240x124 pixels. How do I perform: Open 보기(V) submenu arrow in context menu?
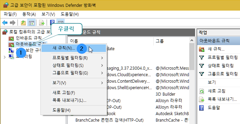[102, 83]
